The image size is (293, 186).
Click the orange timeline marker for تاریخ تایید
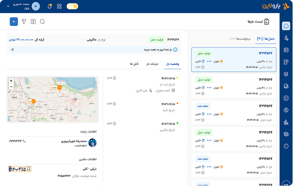click(x=177, y=103)
